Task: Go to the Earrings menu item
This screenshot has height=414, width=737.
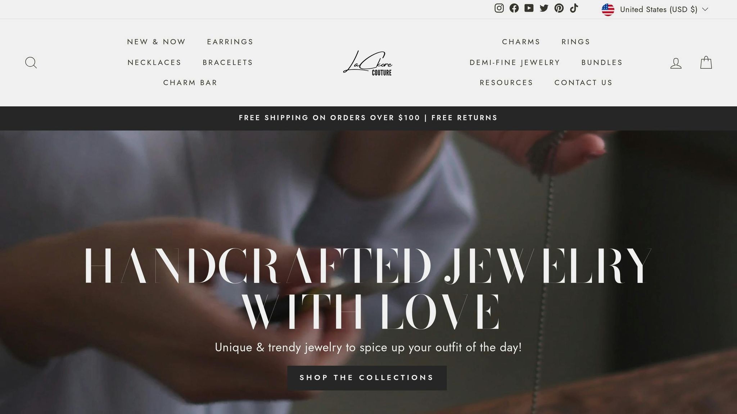Action: coord(230,42)
